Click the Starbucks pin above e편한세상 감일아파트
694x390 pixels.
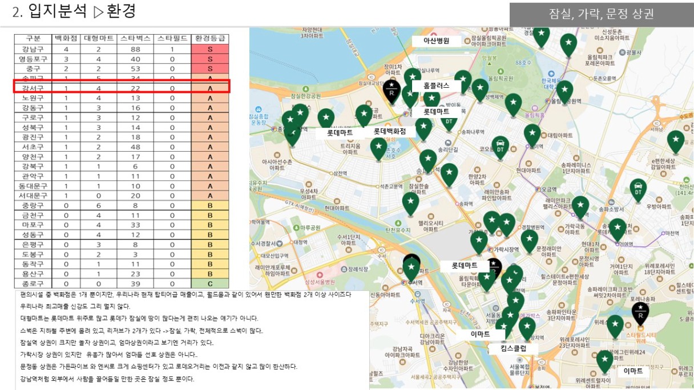tap(676, 141)
